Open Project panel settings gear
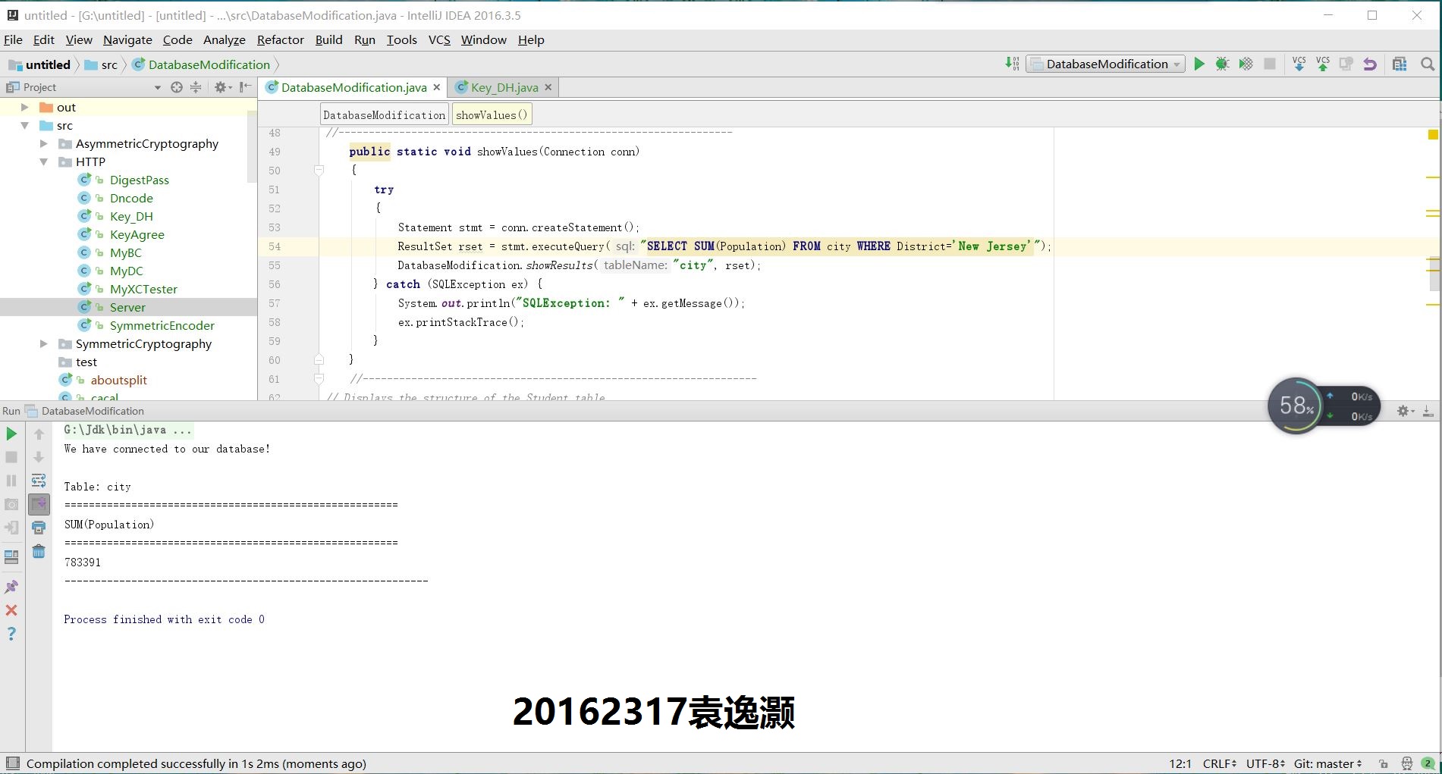Image resolution: width=1442 pixels, height=774 pixels. pos(221,87)
